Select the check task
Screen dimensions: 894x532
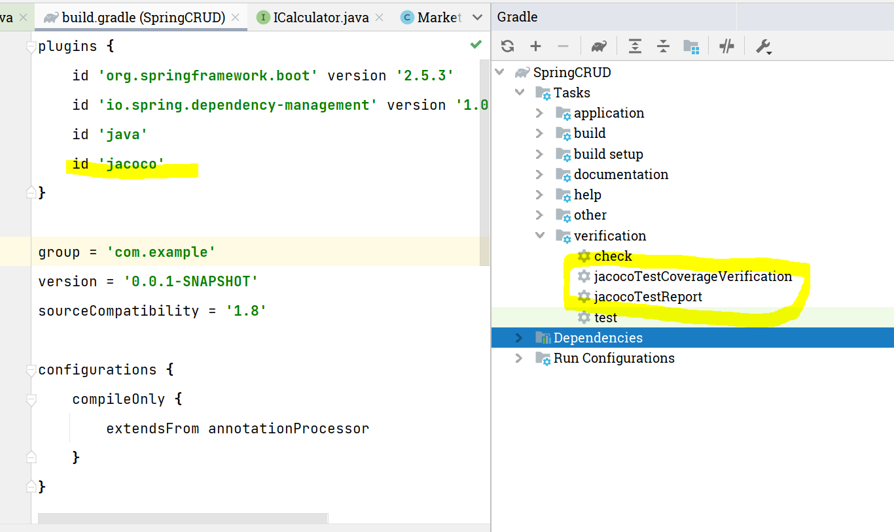(613, 256)
